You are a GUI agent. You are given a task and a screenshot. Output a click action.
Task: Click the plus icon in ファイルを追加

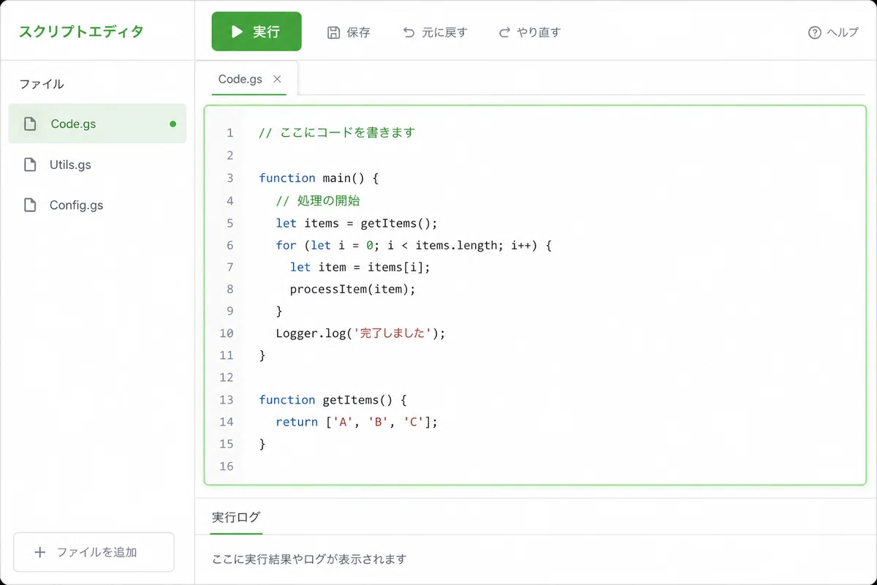click(x=40, y=552)
